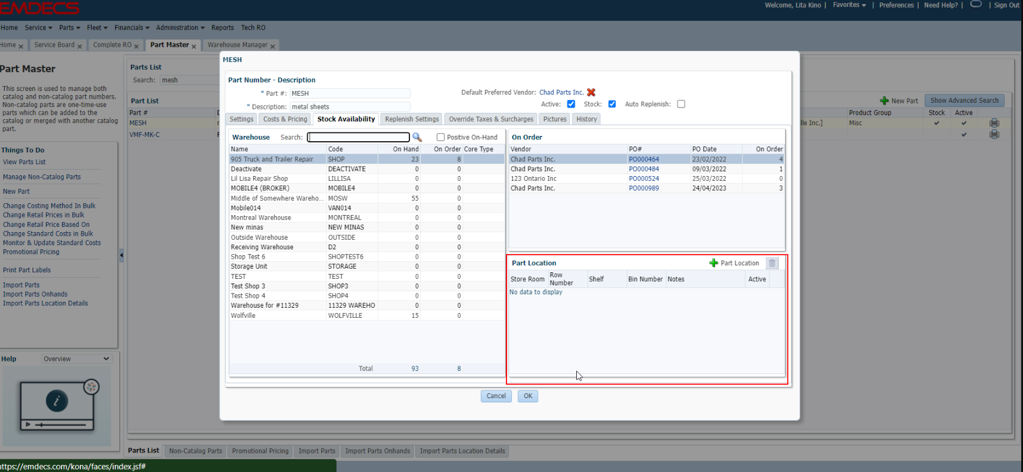Click print icon for MESH row
The height and width of the screenshot is (472, 1023).
point(994,123)
